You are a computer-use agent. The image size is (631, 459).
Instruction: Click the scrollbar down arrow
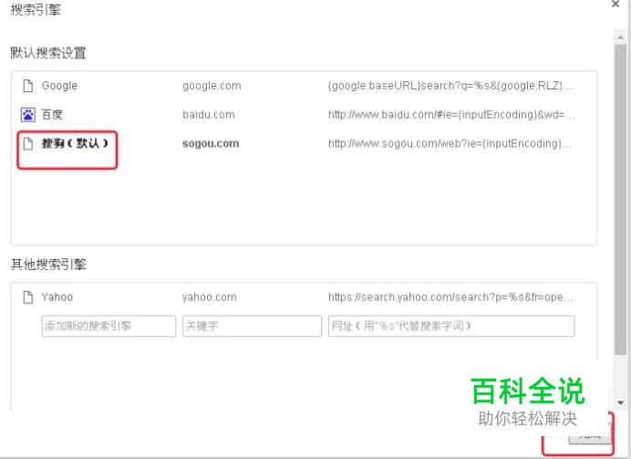[621, 402]
